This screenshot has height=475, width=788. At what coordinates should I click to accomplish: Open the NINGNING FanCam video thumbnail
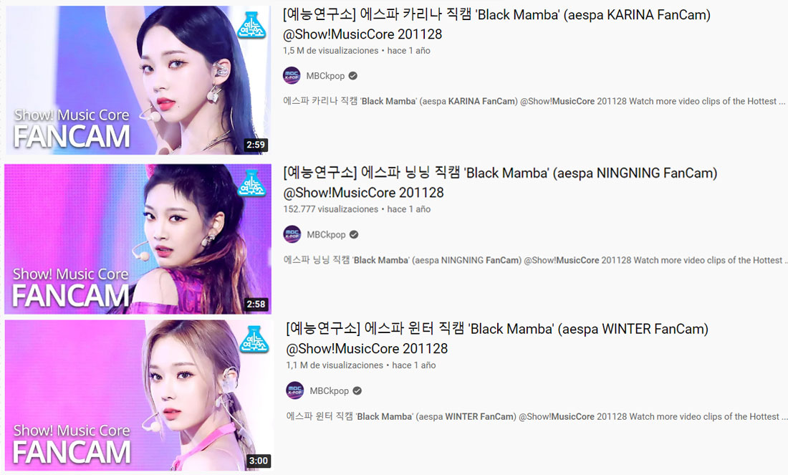click(x=138, y=239)
